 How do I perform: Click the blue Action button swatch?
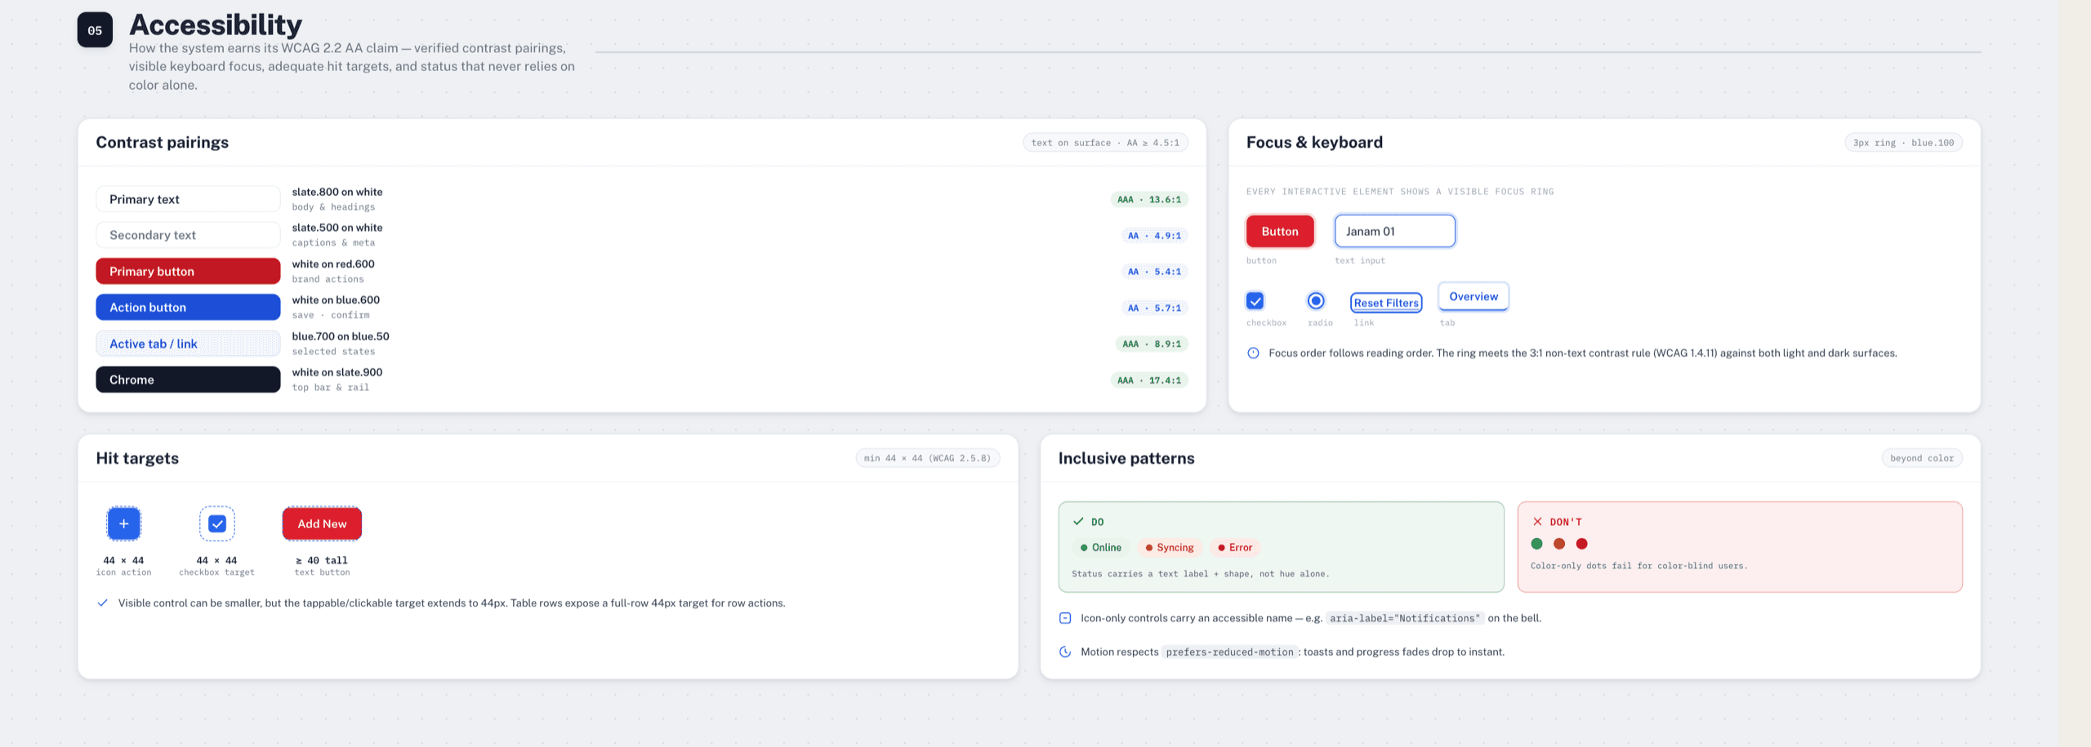tap(188, 307)
